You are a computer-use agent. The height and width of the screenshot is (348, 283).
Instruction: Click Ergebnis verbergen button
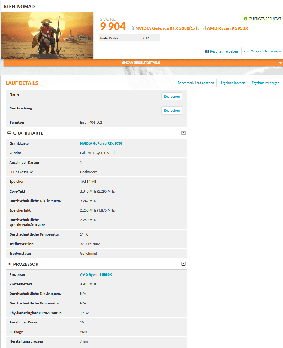click(x=266, y=83)
